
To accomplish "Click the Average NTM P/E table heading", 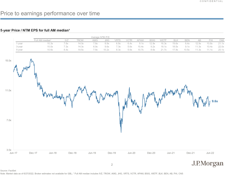I will [100, 37].
